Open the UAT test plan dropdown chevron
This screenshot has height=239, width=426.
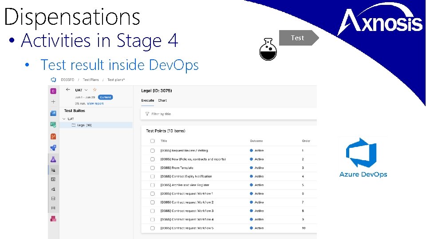86,90
